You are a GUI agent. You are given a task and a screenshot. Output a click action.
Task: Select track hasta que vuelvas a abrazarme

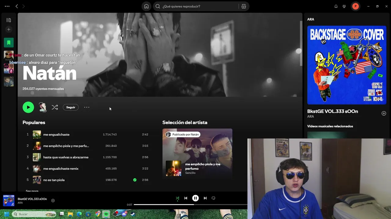click(x=66, y=157)
